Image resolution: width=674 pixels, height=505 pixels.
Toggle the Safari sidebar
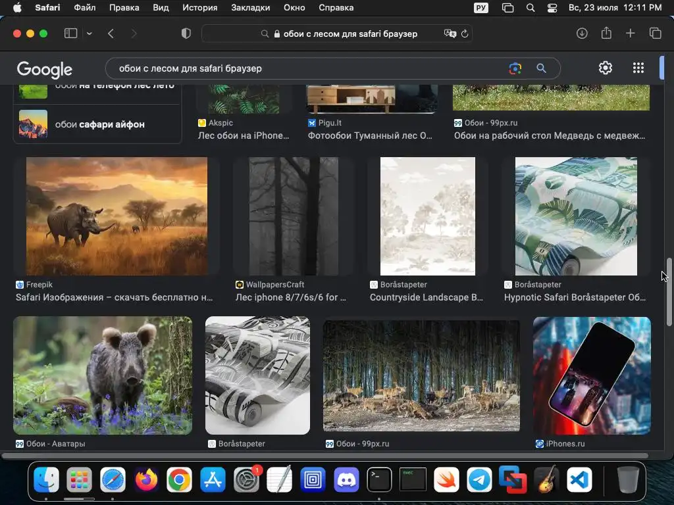70,34
